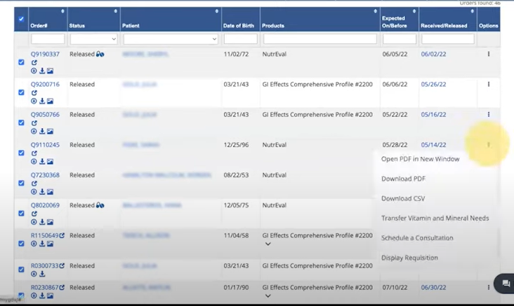This screenshot has width=514, height=306.
Task: Toggle the select-all checkbox in table header
Action: [x=21, y=19]
